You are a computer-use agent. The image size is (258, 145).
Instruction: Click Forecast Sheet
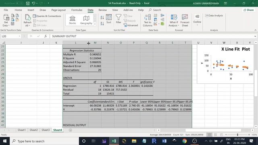tap(185, 21)
